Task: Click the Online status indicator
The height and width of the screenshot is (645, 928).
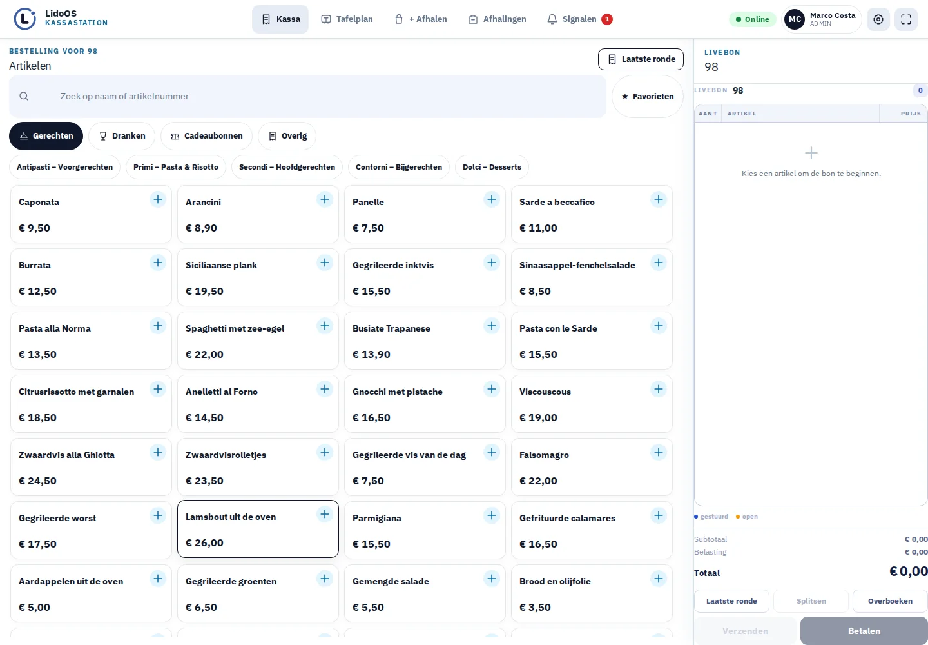Action: click(752, 19)
